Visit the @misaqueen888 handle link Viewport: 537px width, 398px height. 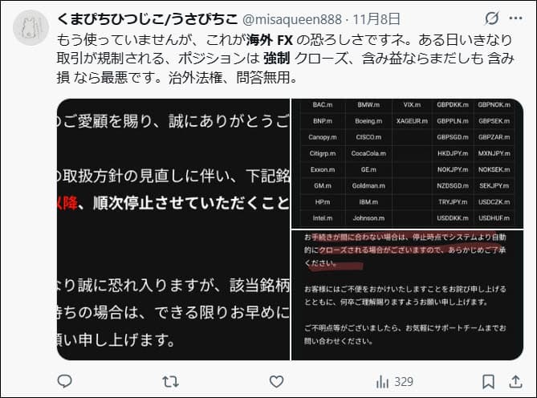(292, 19)
